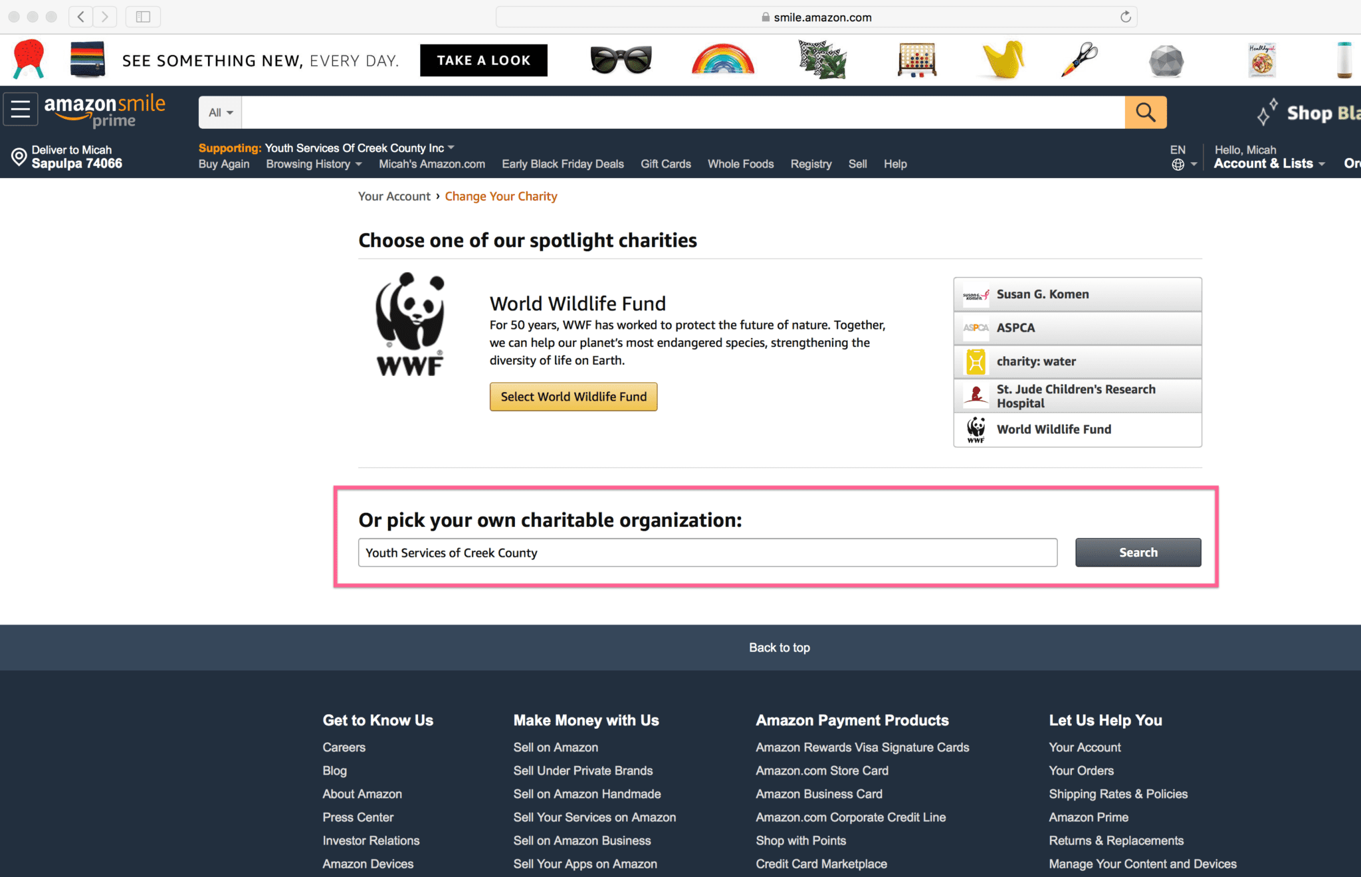The height and width of the screenshot is (877, 1361).
Task: Click the charity: water logo icon
Action: point(975,360)
